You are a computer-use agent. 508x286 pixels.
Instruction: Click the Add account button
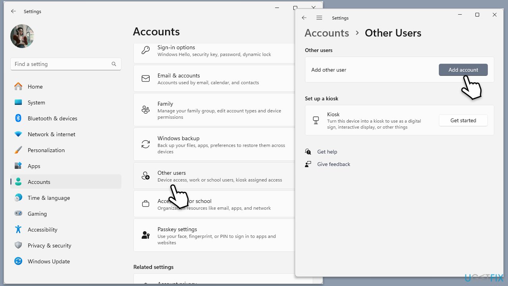pos(463,70)
